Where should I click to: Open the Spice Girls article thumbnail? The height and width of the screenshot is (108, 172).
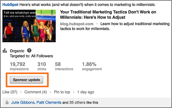(x=29, y=26)
